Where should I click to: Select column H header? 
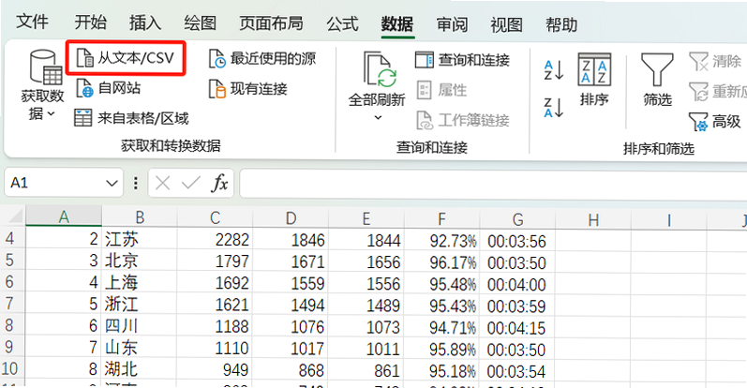coord(593,220)
